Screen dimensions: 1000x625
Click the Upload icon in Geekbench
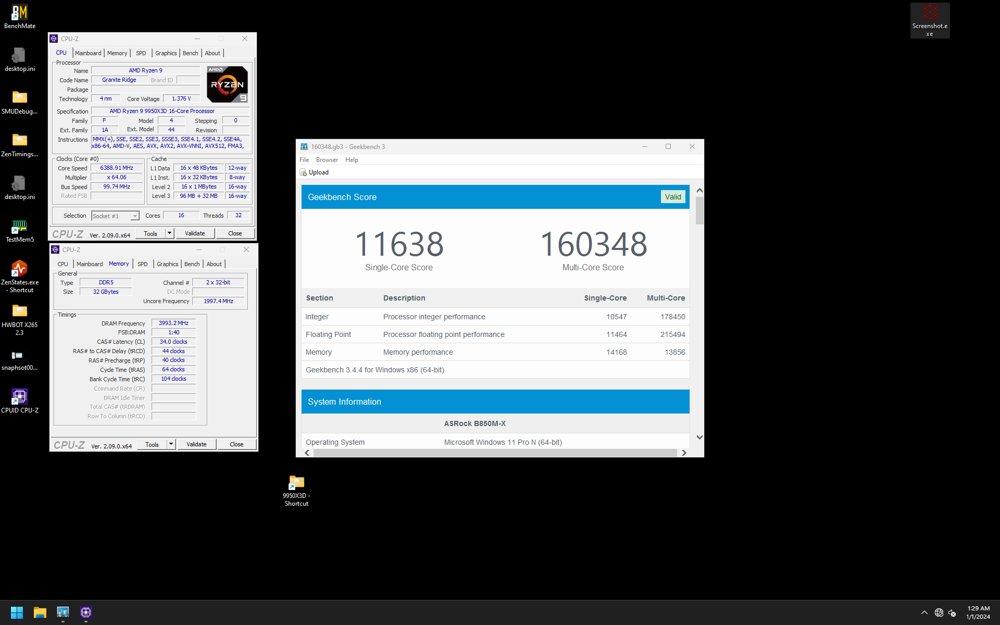[303, 172]
